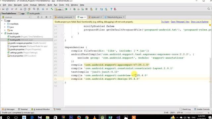Open the Event Log panel
This screenshot has width=212, height=119.
[x=185, y=109]
